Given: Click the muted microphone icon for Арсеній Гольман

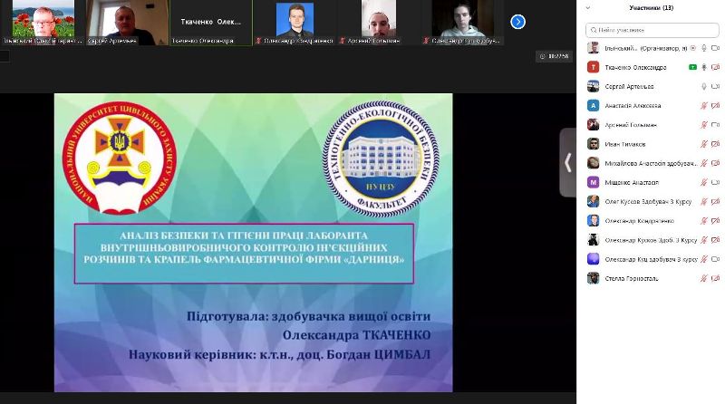Looking at the screenshot, I should [703, 125].
